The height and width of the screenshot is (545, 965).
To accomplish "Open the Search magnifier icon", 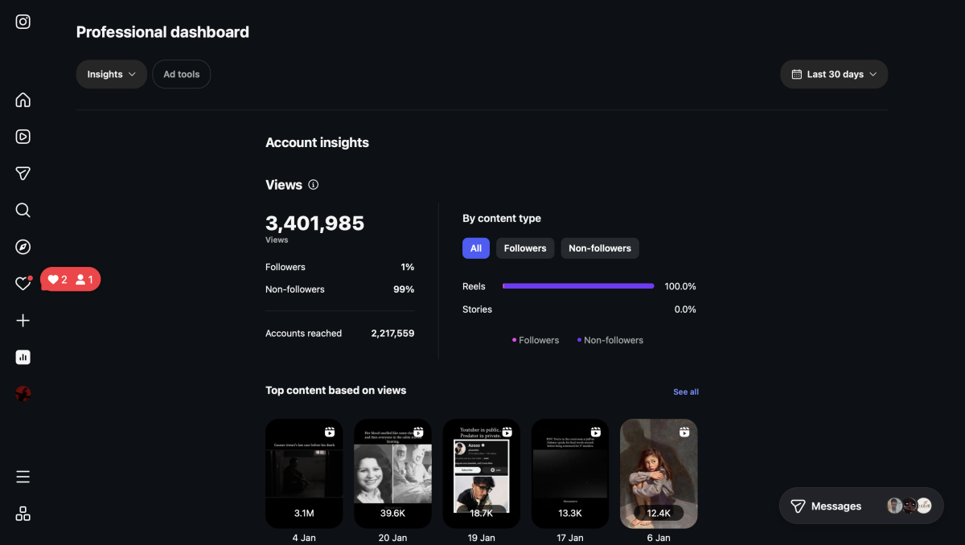I will coord(23,211).
